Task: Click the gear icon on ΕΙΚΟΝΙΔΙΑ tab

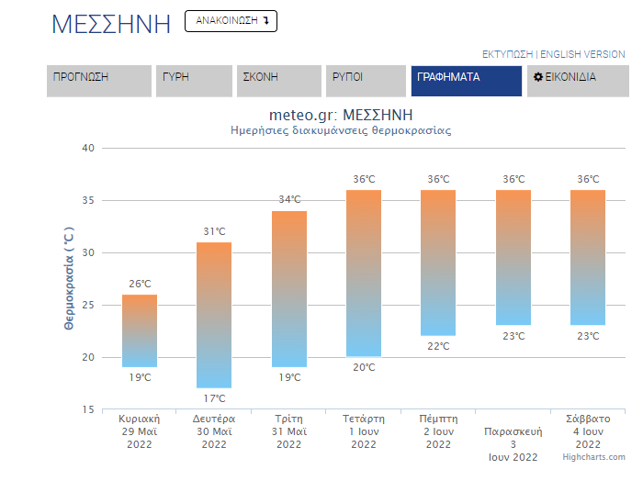Action: [x=538, y=77]
